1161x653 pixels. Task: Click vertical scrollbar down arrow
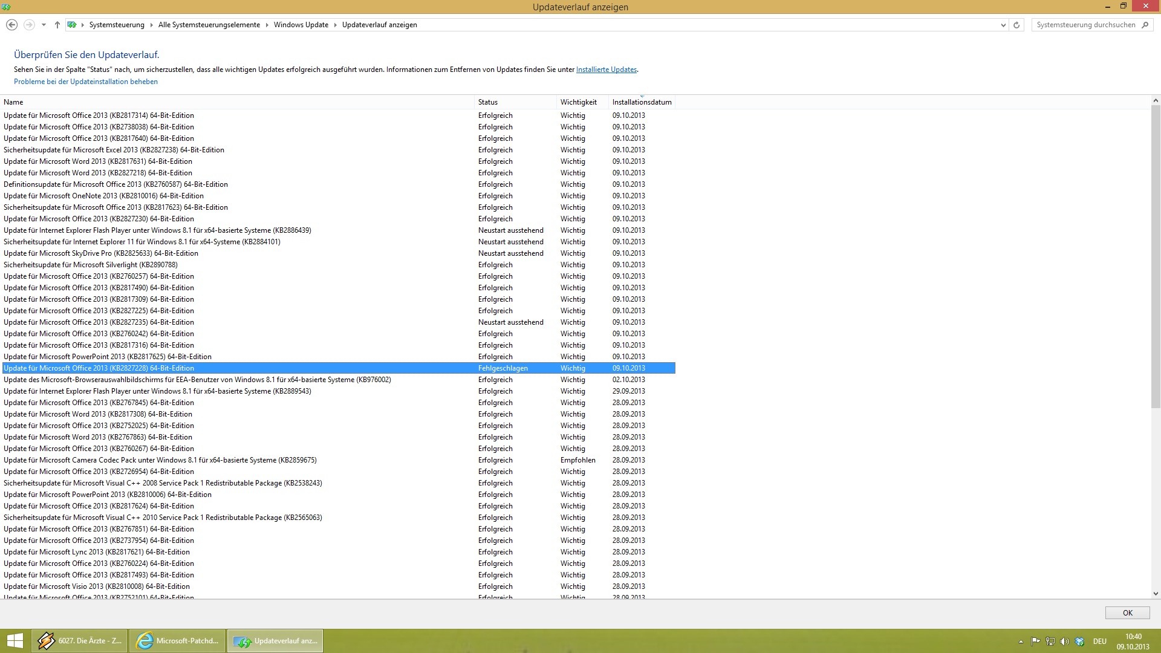[1156, 594]
